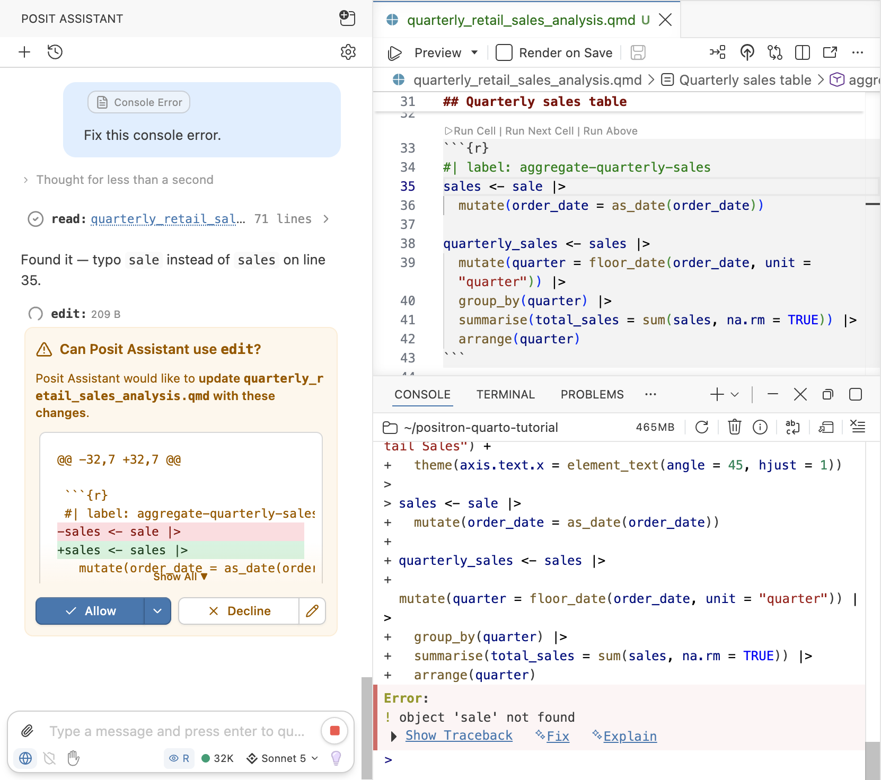
Task: Toggle the crossed-out shield icon
Action: (x=49, y=758)
